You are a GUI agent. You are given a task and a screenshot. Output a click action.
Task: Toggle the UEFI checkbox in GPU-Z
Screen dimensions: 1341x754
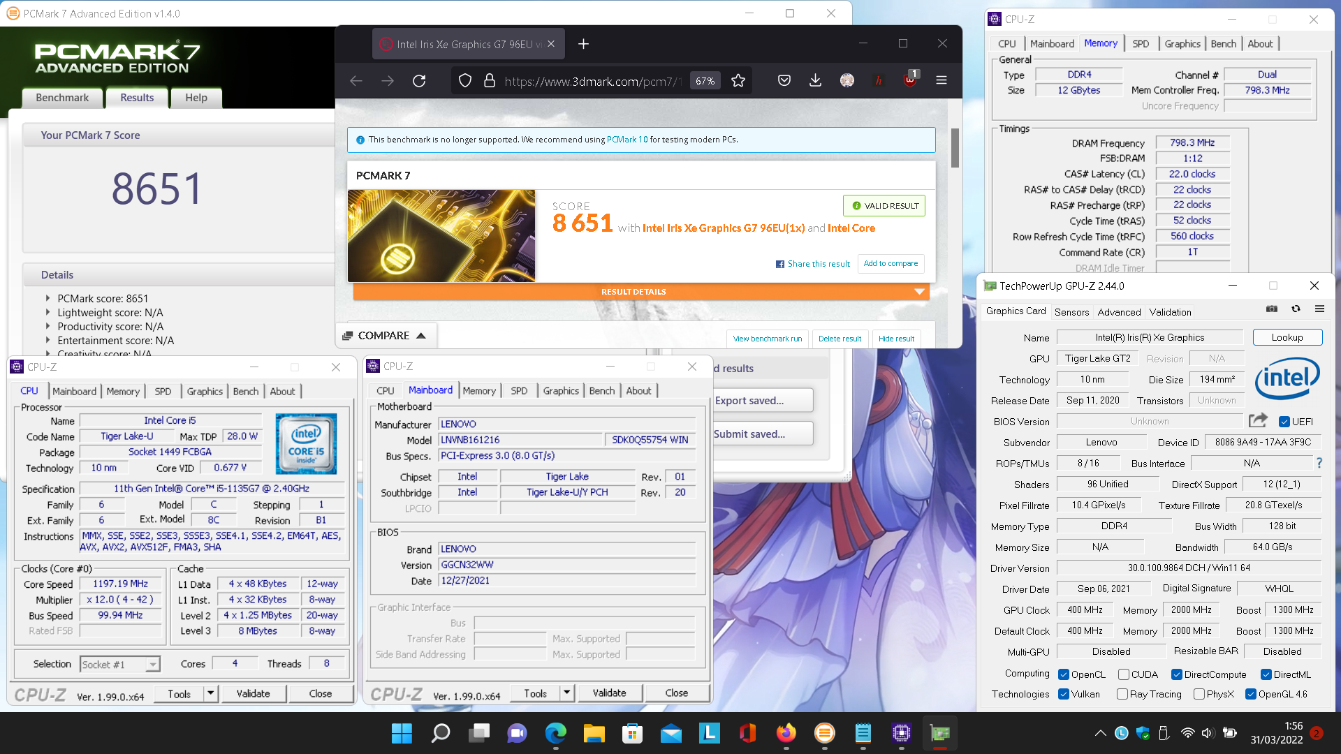coord(1284,422)
